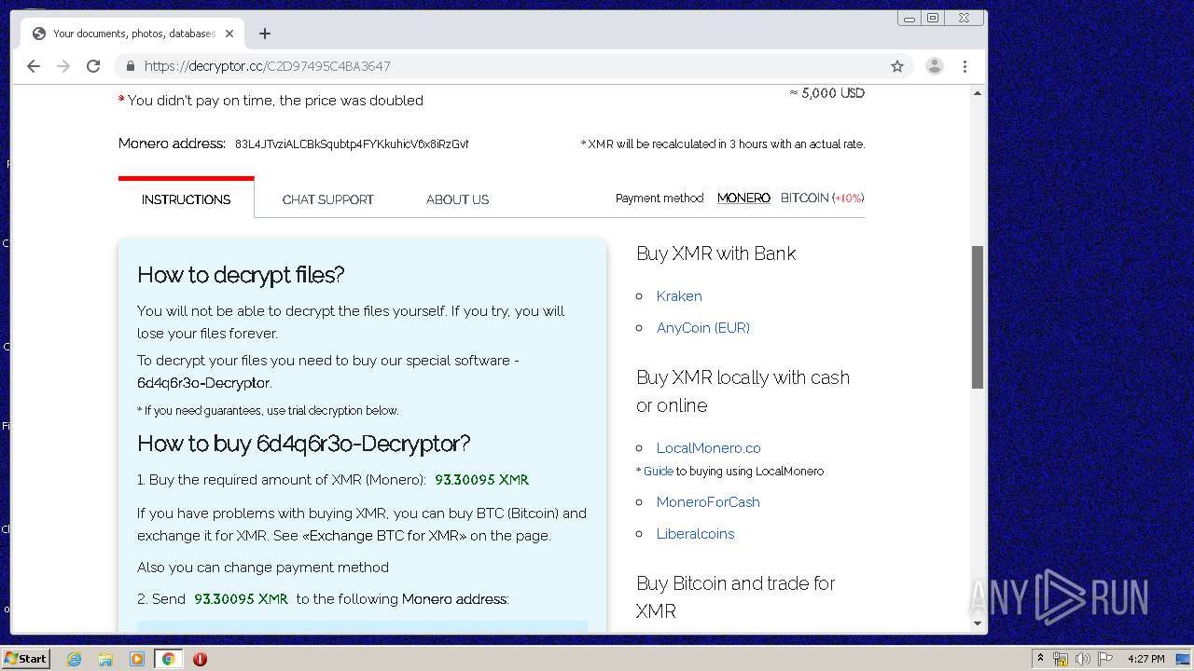
Task: Open the red stop-sign taskbar app
Action: tap(200, 659)
